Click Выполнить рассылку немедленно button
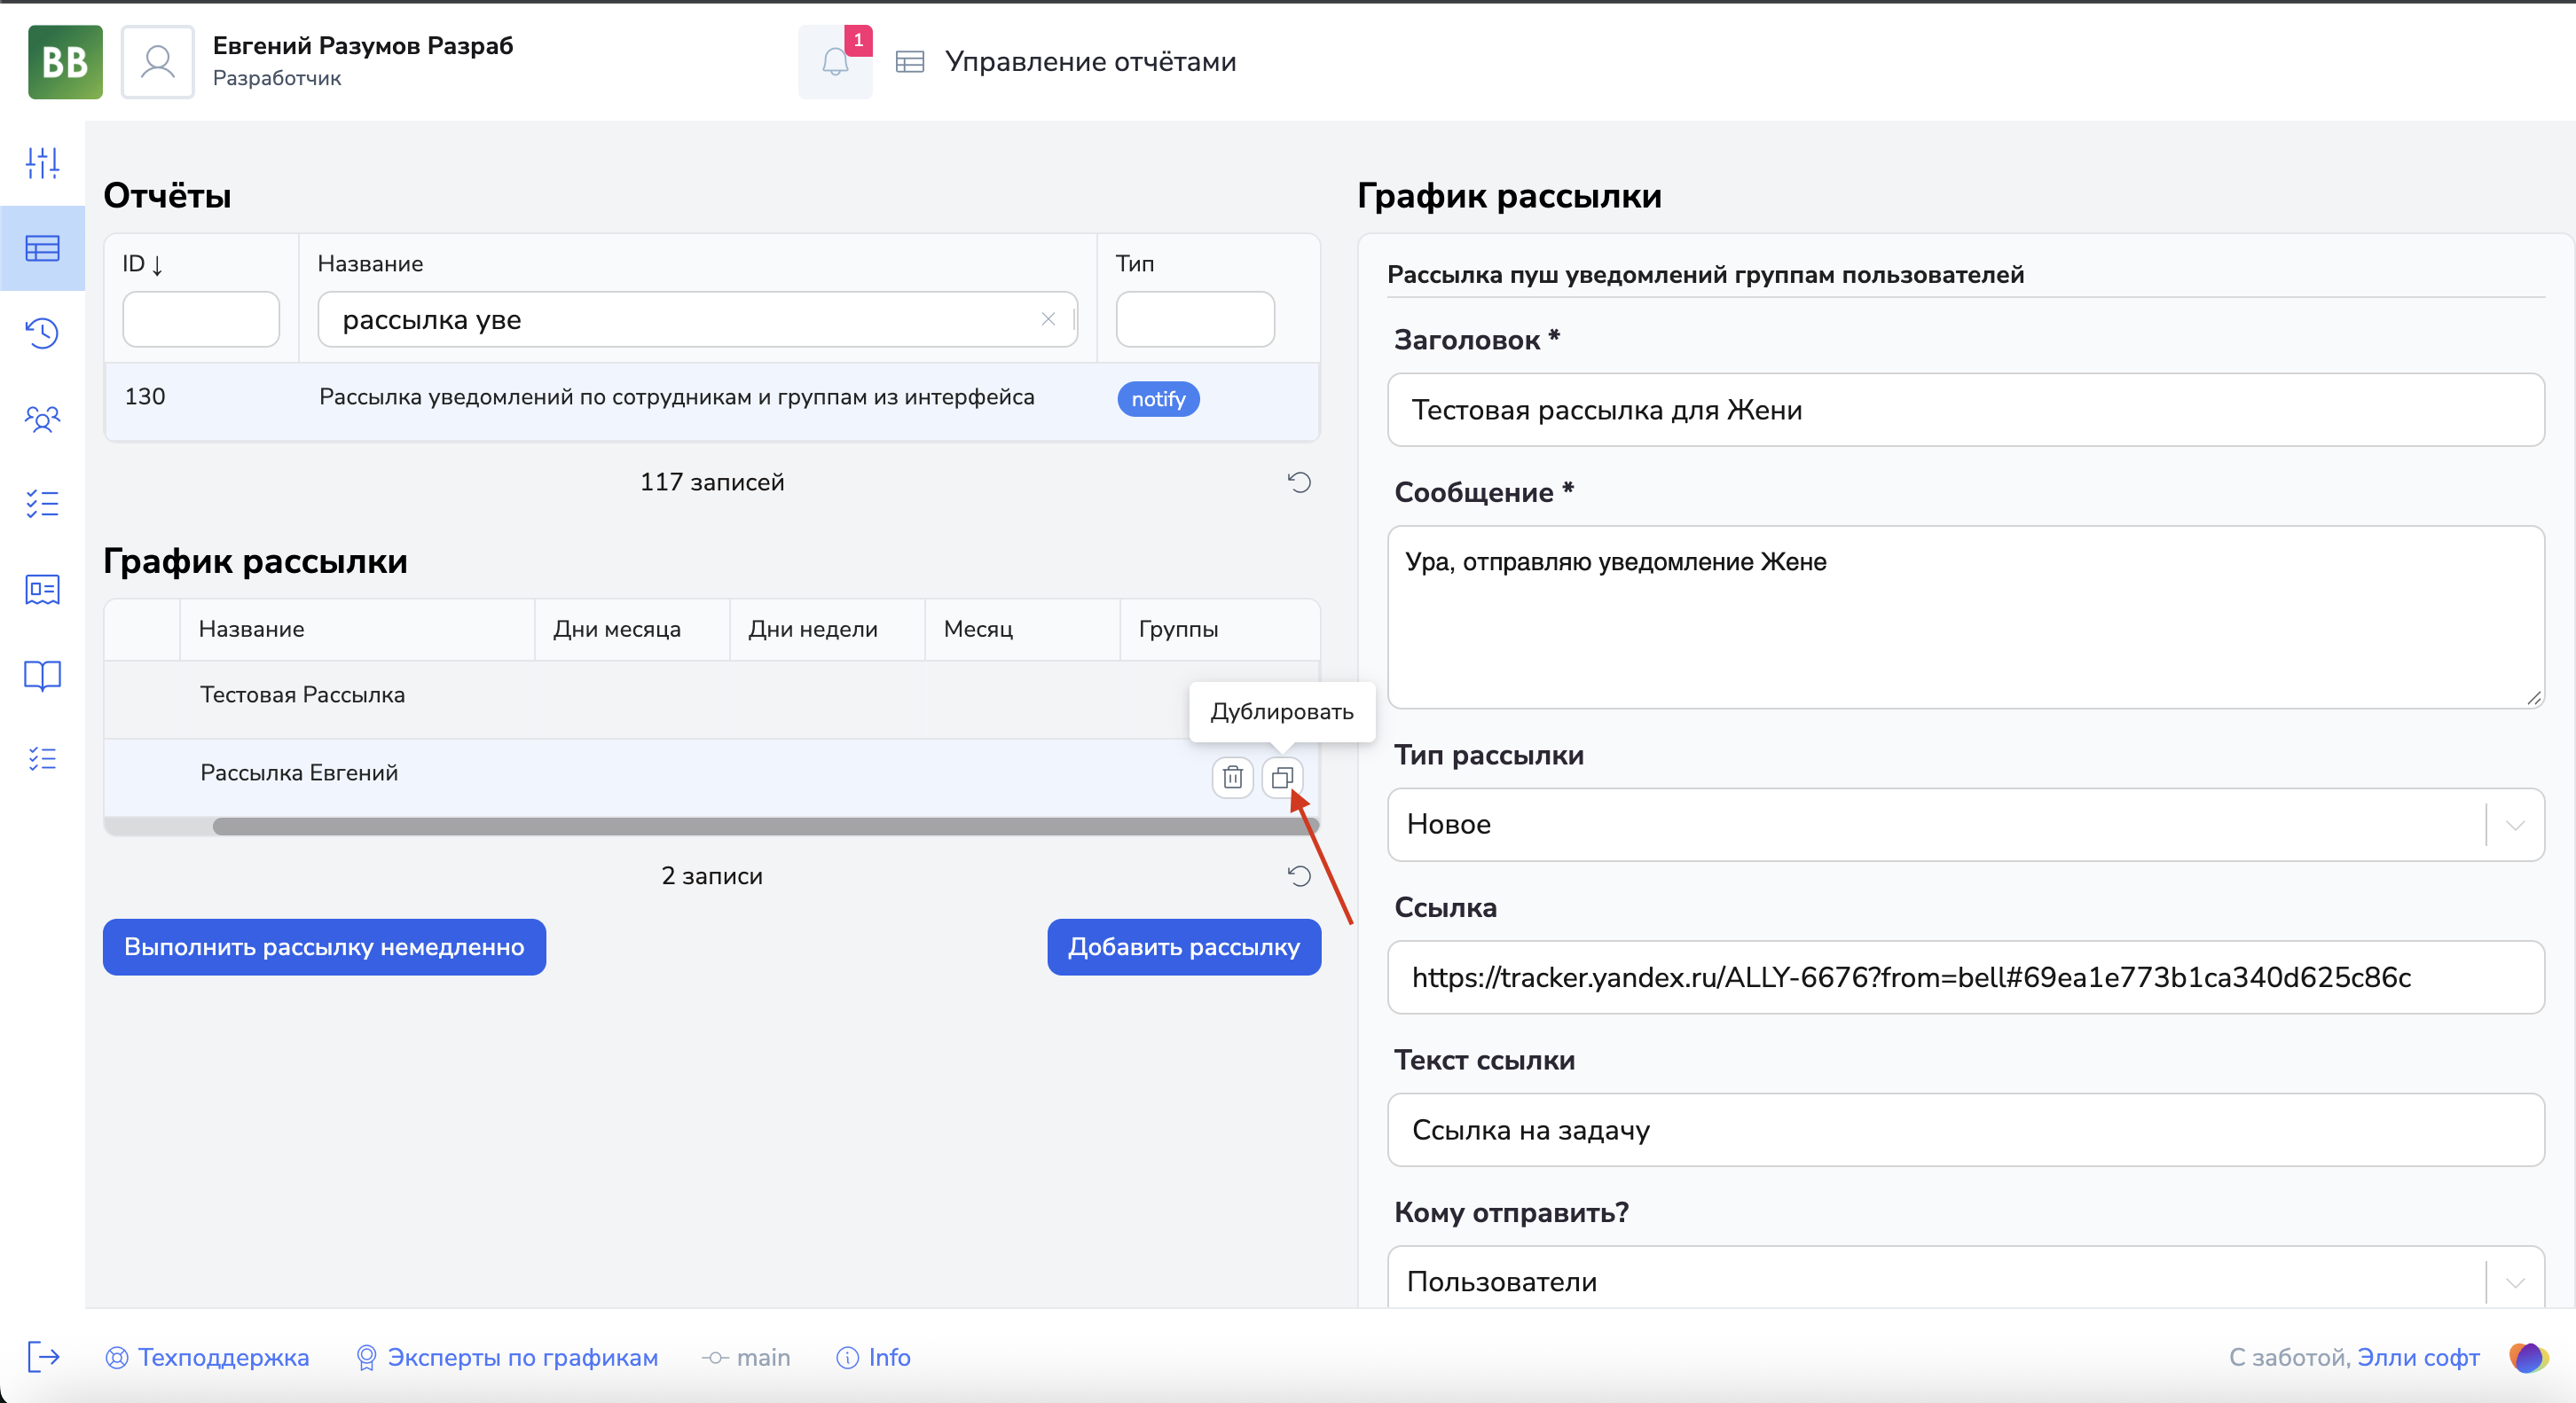 pos(324,947)
